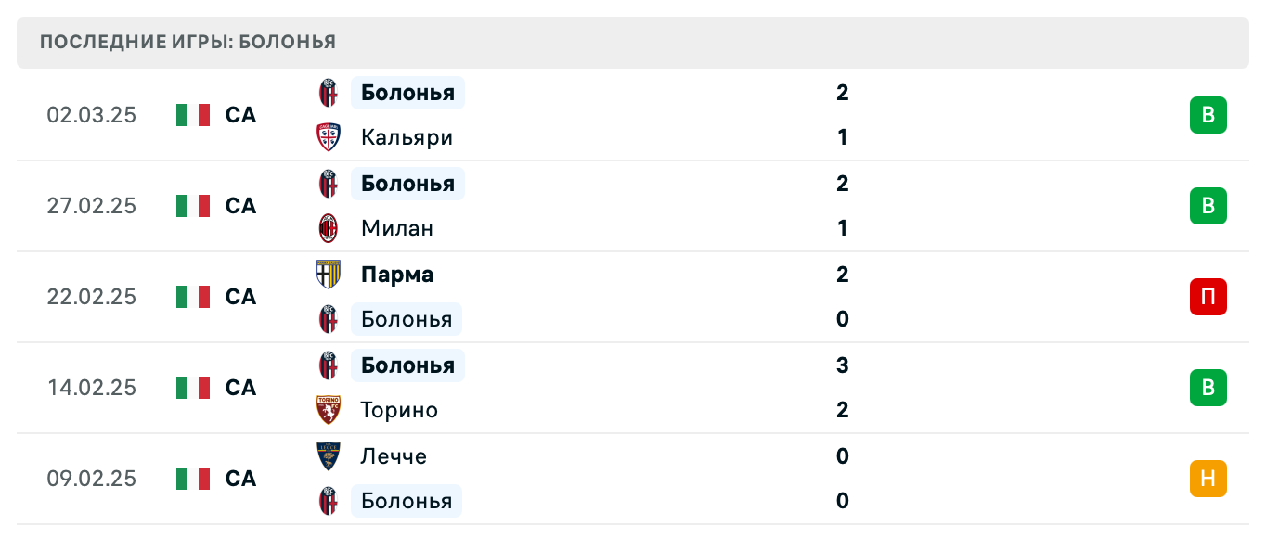Click the green В badge for the Кальяри match
Screen dimensions: 1266x538
(x=1208, y=115)
